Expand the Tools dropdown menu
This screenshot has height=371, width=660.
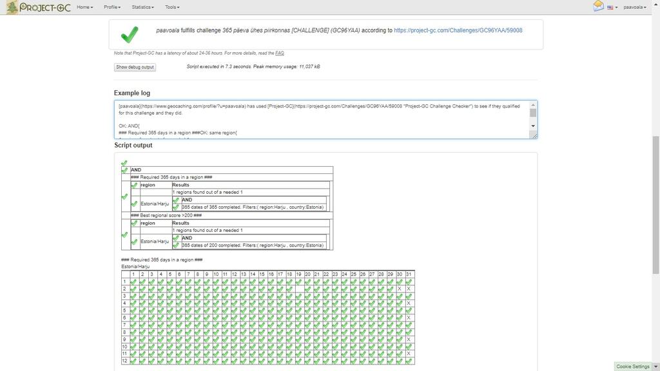pos(172,7)
